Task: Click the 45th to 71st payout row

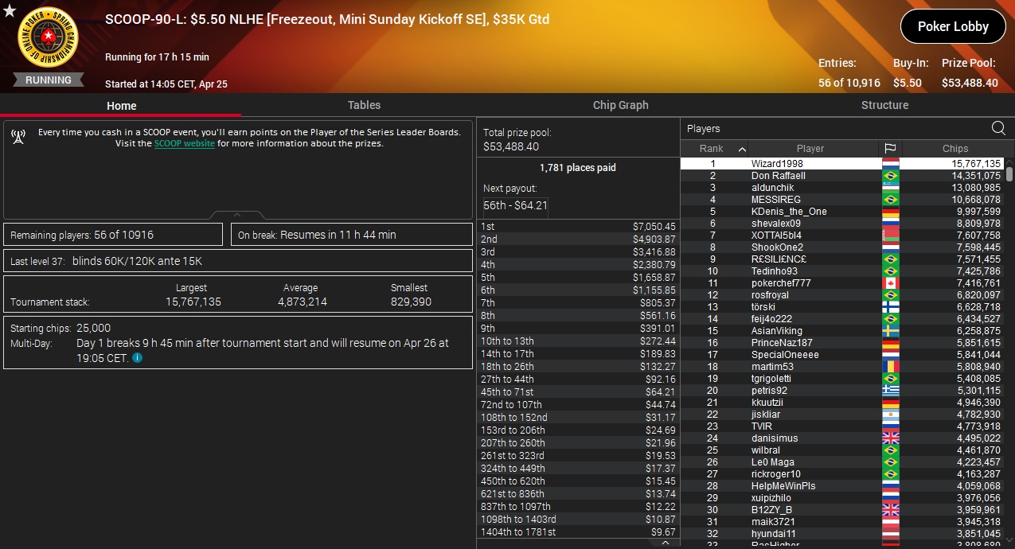Action: 578,392
